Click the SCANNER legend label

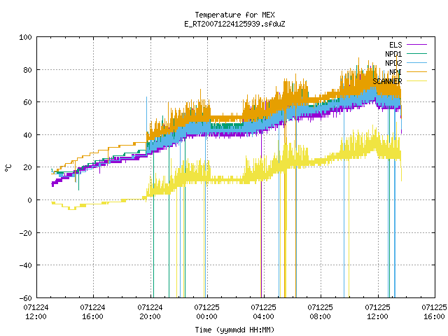[x=387, y=81]
